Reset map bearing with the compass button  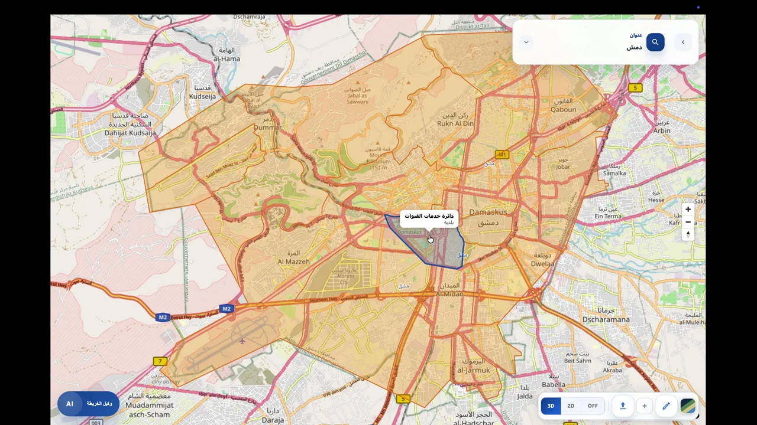[x=688, y=234]
